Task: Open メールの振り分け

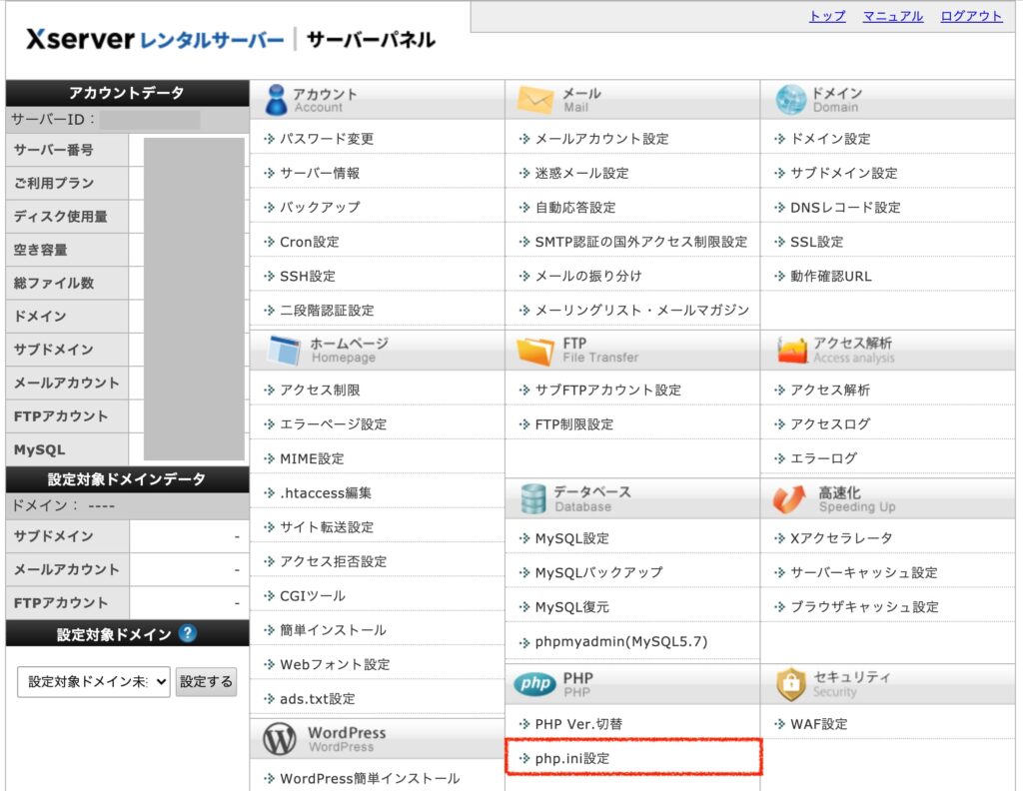Action: point(587,276)
